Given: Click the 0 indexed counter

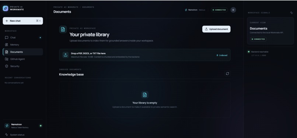Looking at the screenshot, I should click(222, 56).
